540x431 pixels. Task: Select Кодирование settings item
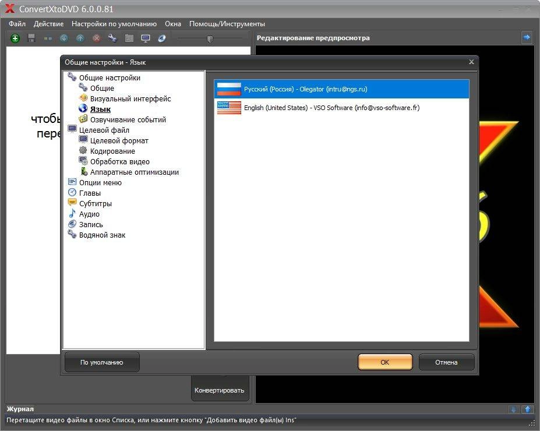112,151
